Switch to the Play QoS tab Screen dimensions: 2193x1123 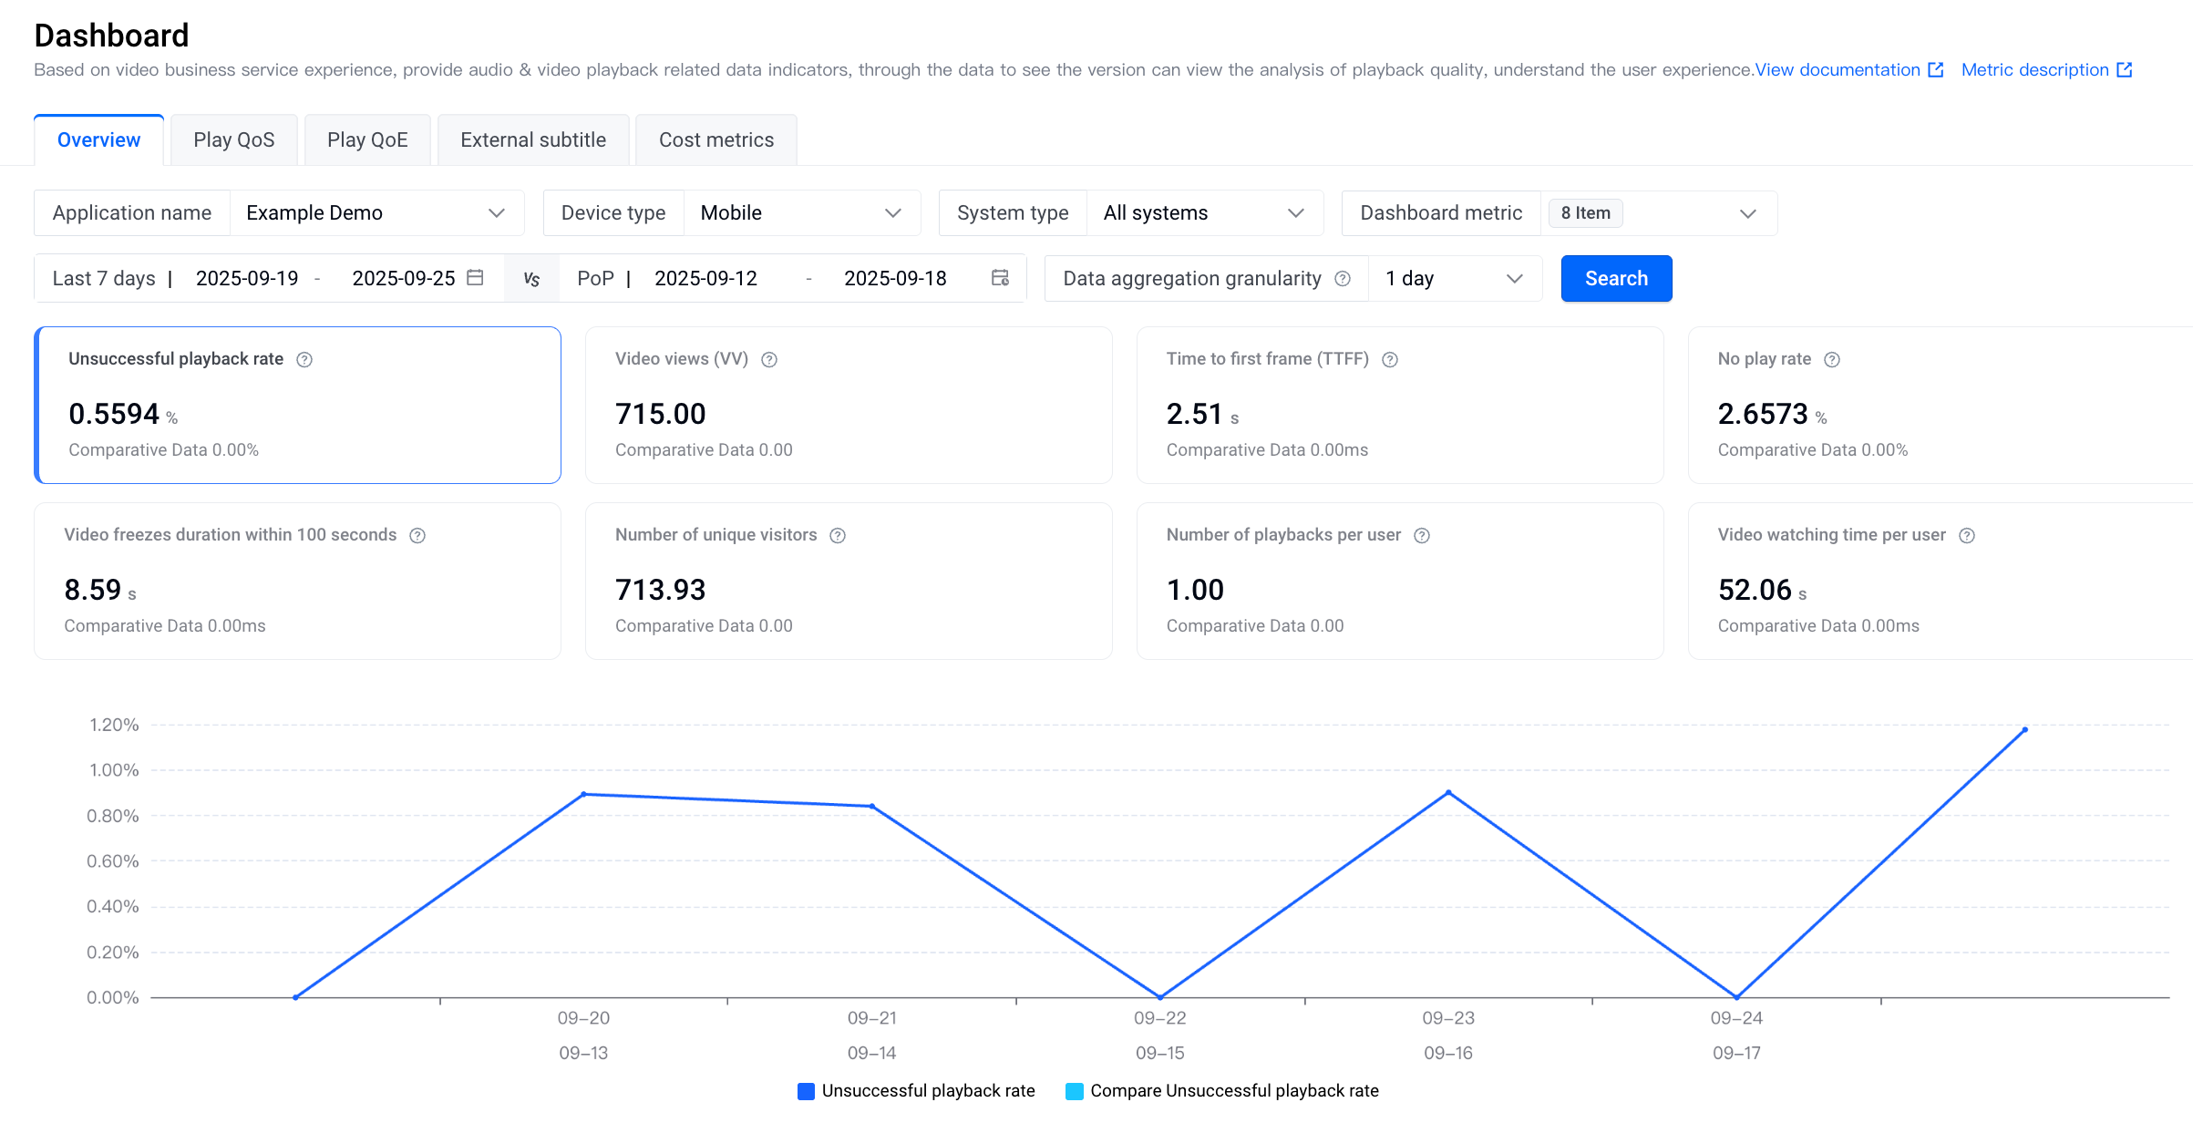(233, 140)
